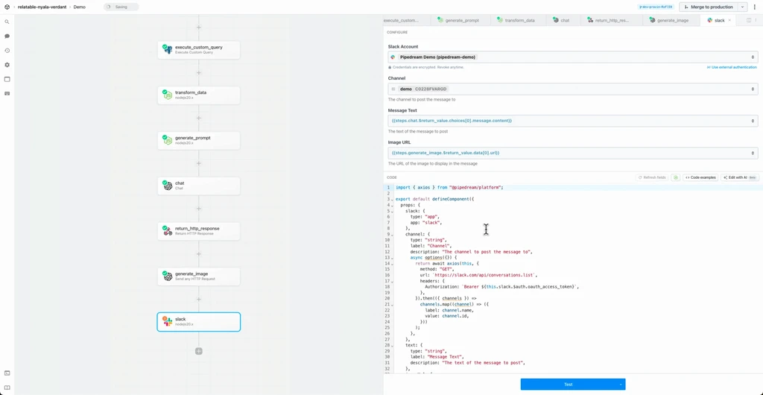Toggle the split panel layout icon

pos(749,20)
